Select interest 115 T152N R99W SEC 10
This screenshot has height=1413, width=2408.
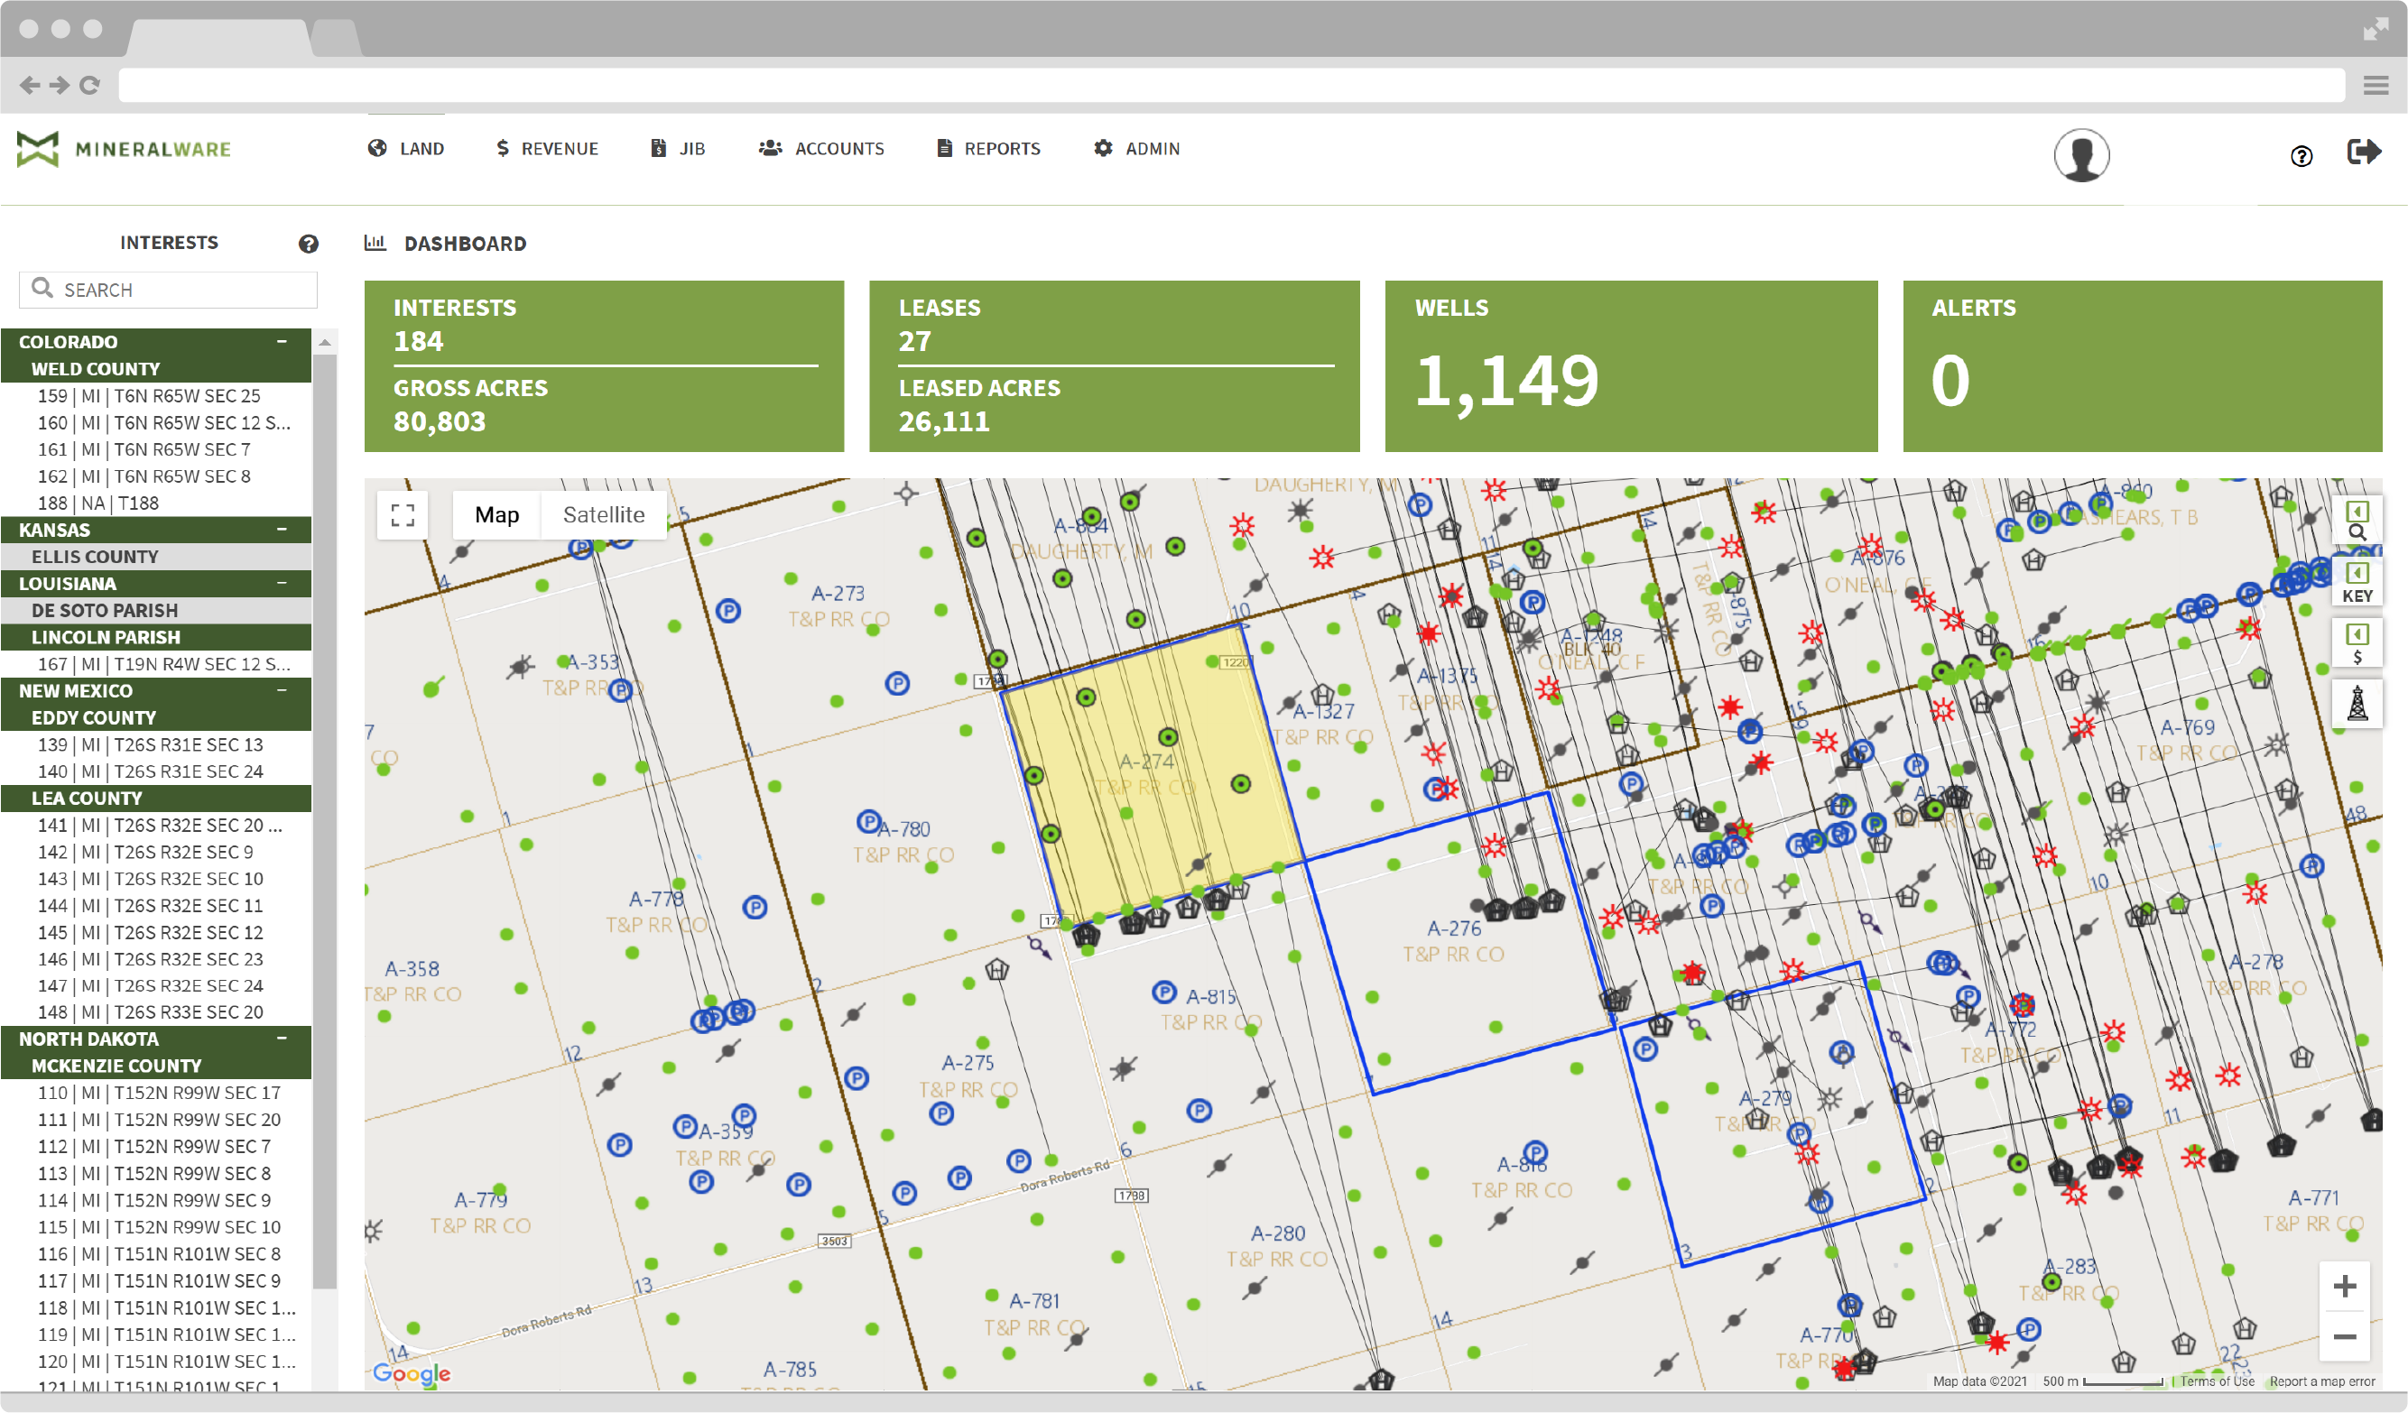click(x=156, y=1227)
